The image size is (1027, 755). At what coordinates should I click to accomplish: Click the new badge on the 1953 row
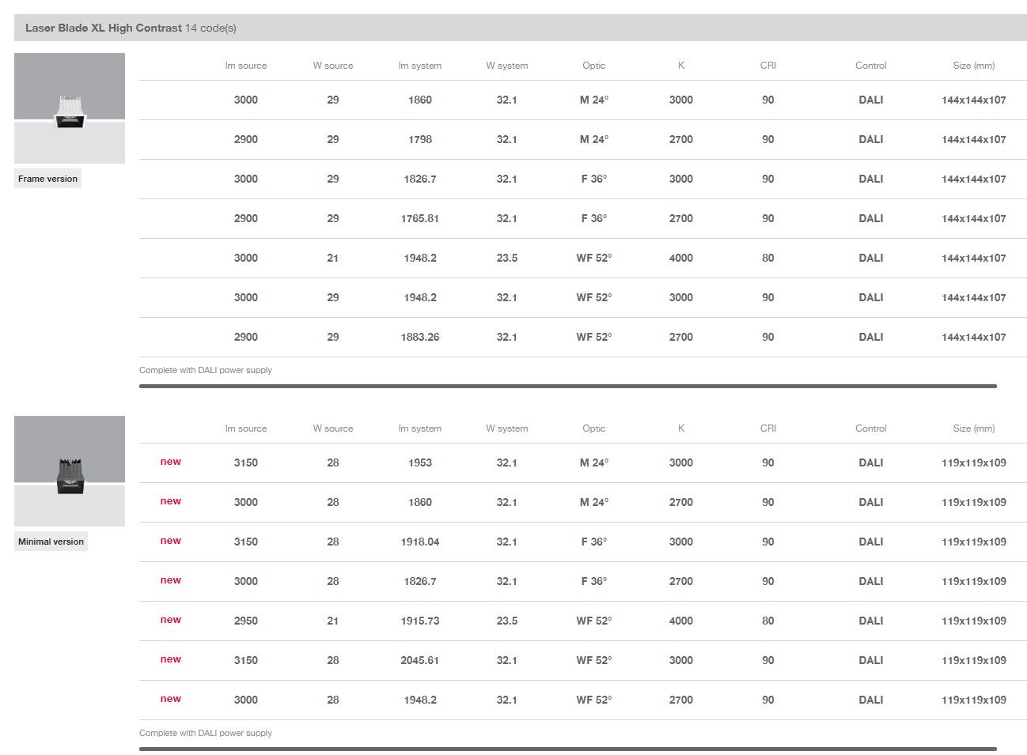pyautogui.click(x=171, y=462)
